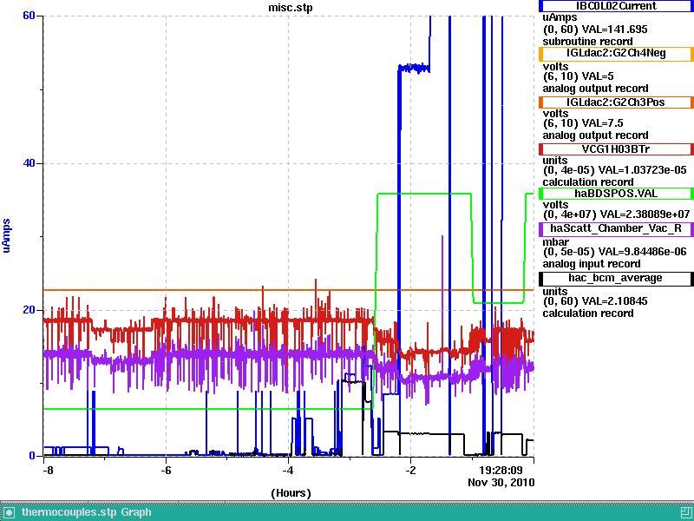Image resolution: width=694 pixels, height=521 pixels.
Task: Click the (Hours) x-axis label
Action: [x=291, y=493]
